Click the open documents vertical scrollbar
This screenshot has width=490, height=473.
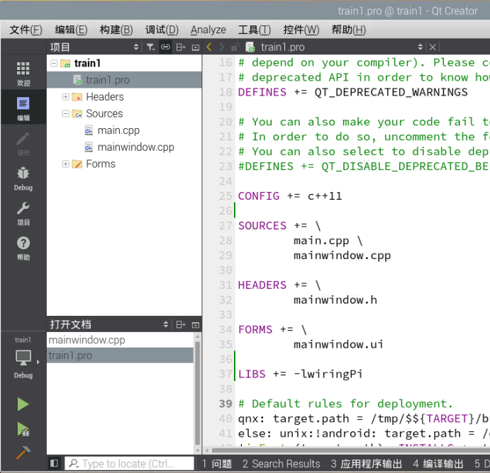[x=197, y=393]
